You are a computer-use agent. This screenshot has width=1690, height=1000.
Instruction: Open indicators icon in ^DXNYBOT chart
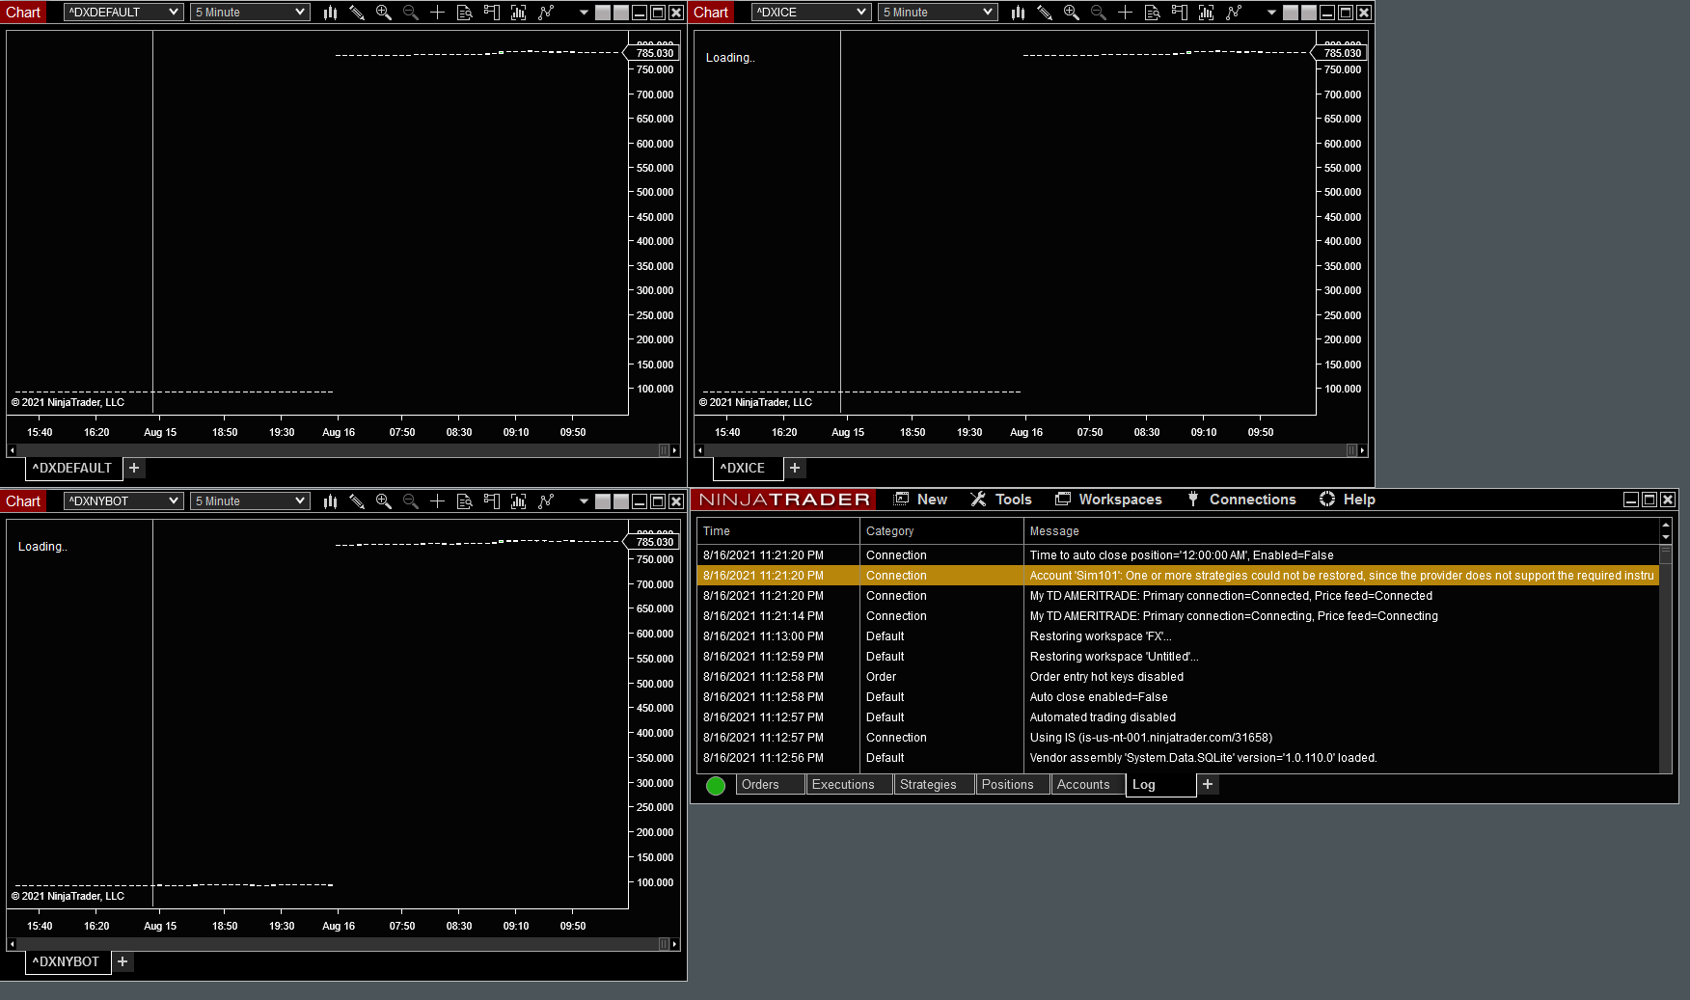(519, 501)
